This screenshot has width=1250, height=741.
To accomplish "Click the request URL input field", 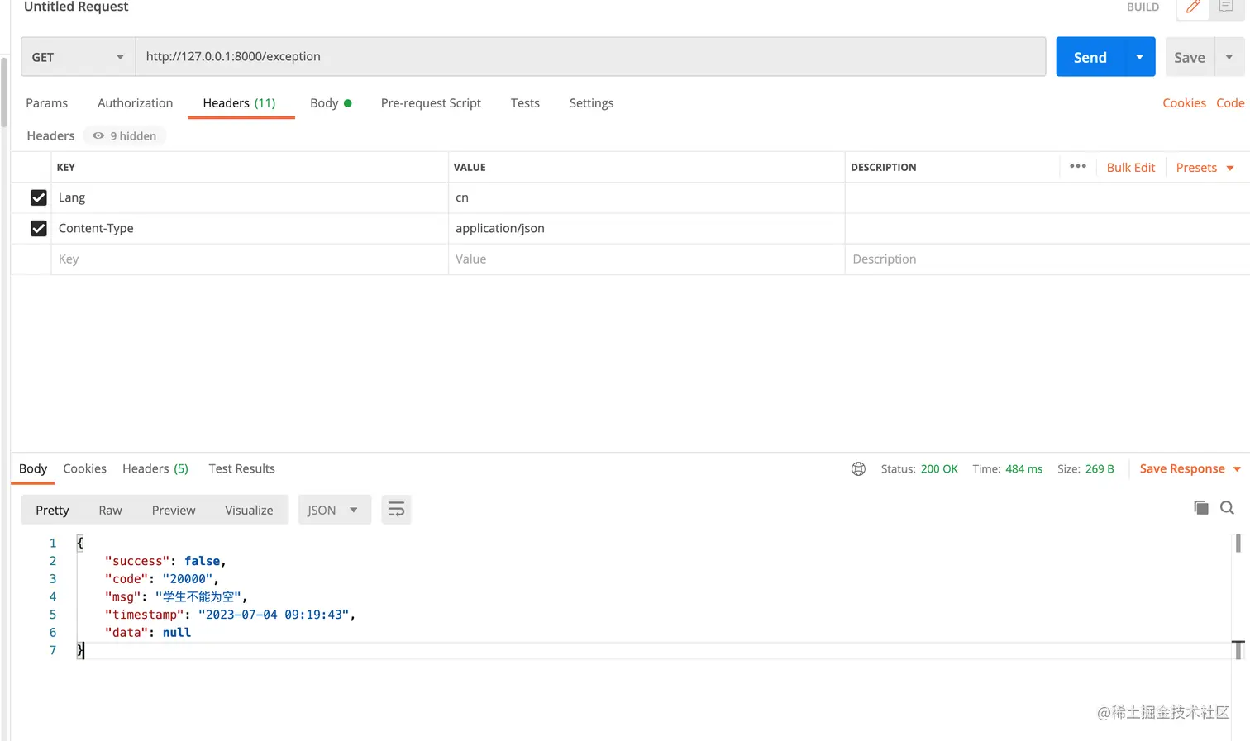I will (591, 57).
